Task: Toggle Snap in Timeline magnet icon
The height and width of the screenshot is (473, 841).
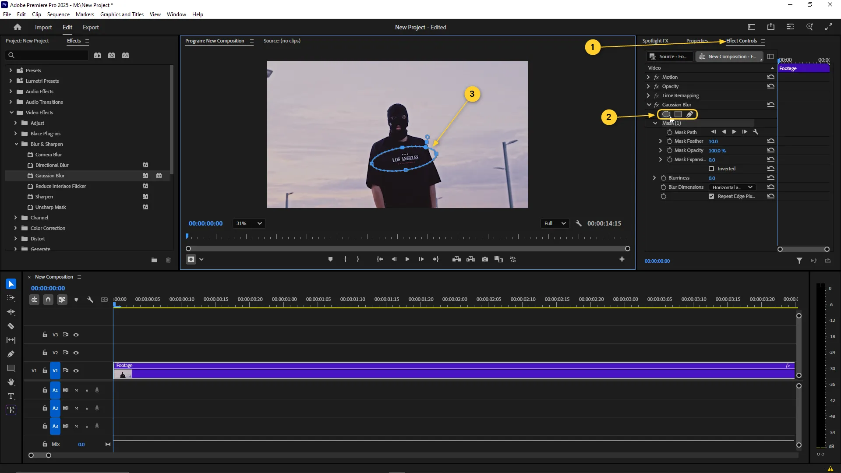Action: 48,300
